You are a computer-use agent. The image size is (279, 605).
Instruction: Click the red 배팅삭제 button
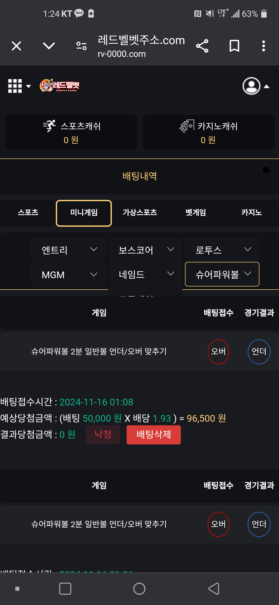click(154, 435)
